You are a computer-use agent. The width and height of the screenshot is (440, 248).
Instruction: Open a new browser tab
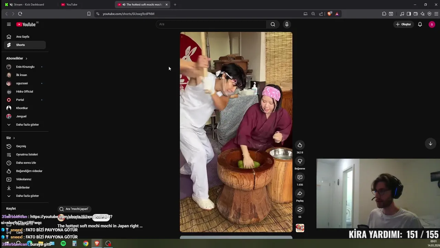pos(175,4)
